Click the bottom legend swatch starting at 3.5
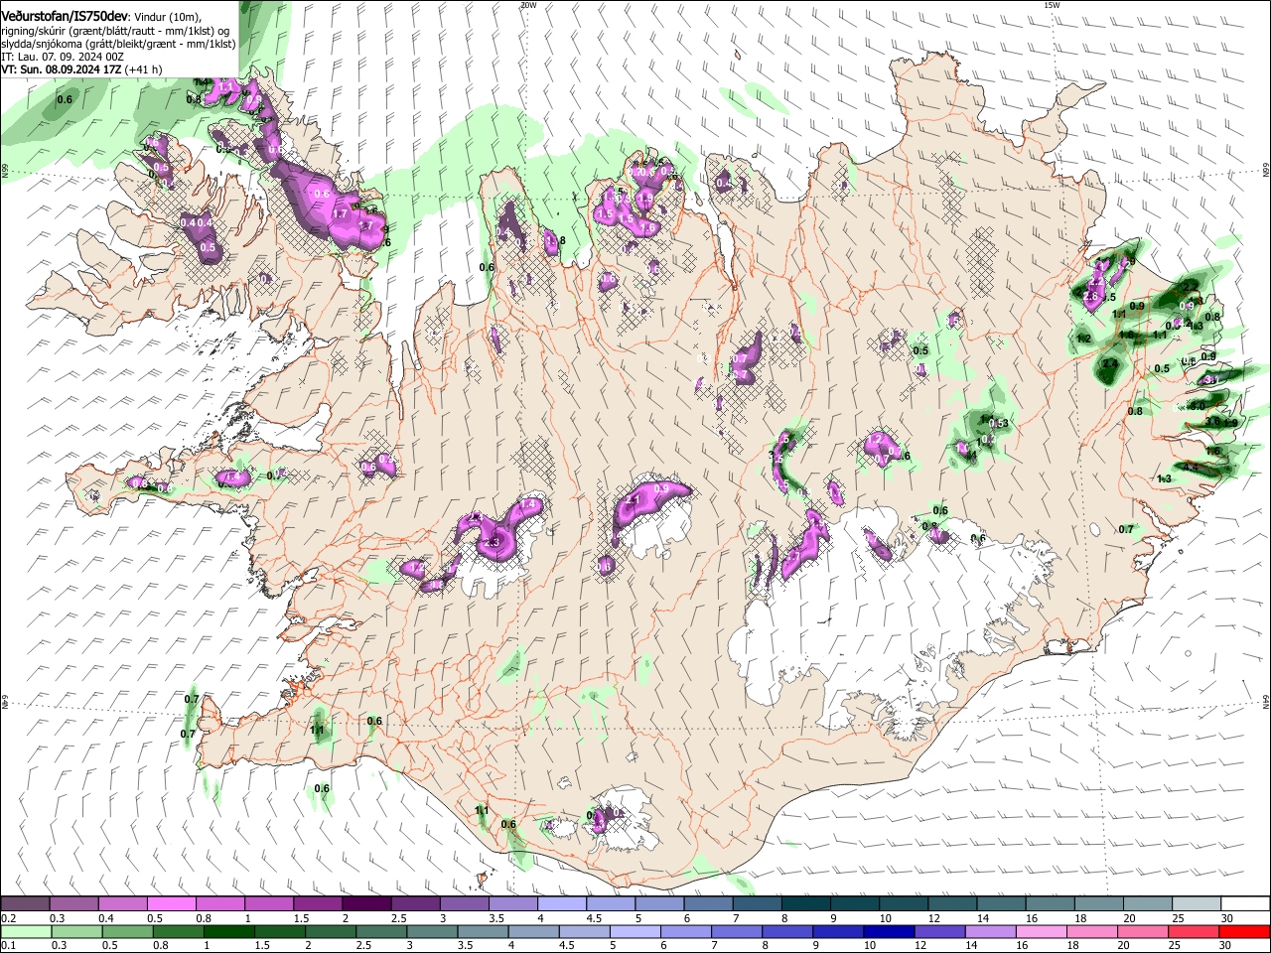 click(484, 932)
